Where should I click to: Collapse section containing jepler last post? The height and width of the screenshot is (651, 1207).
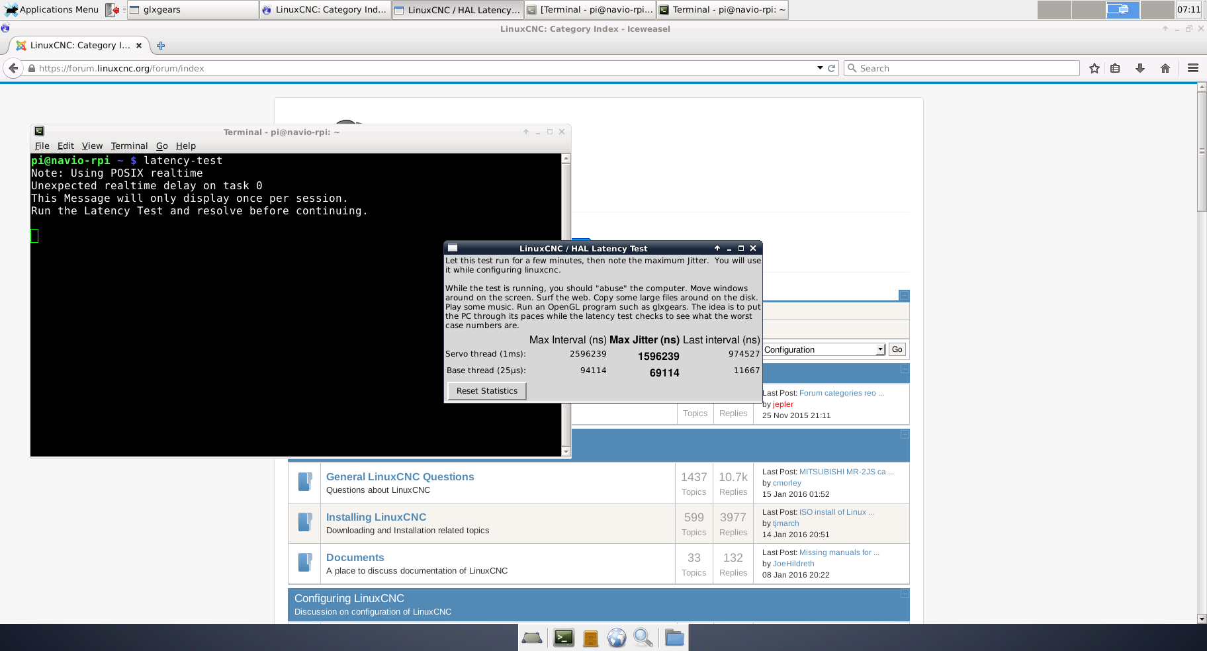pos(905,369)
